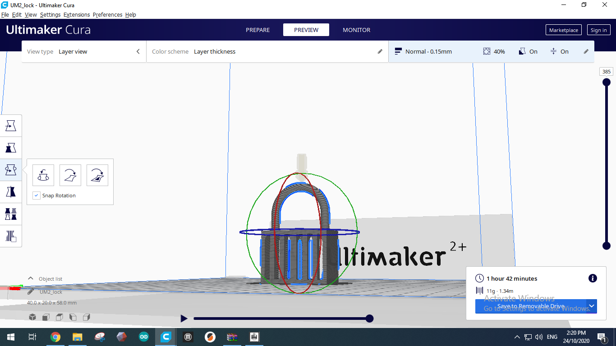Open the View menu
616x346 pixels.
[31, 14]
